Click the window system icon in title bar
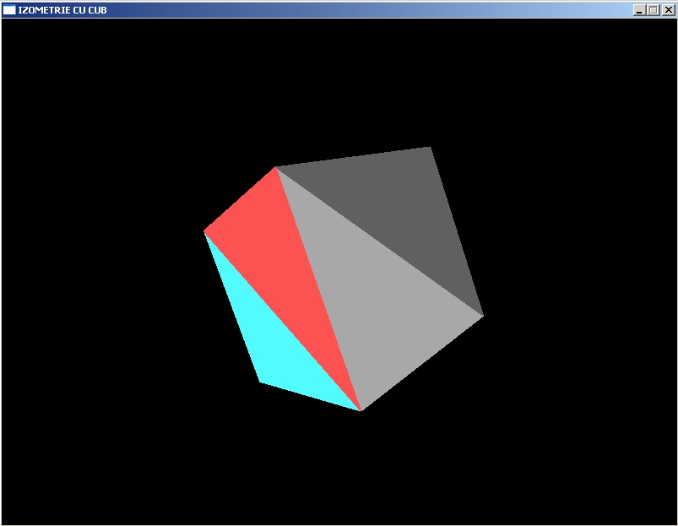Viewport: 678px width, 526px height. [x=9, y=10]
